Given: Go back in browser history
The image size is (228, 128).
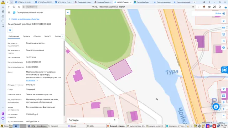Looking at the screenshot, I should pyautogui.click(x=9, y=7).
